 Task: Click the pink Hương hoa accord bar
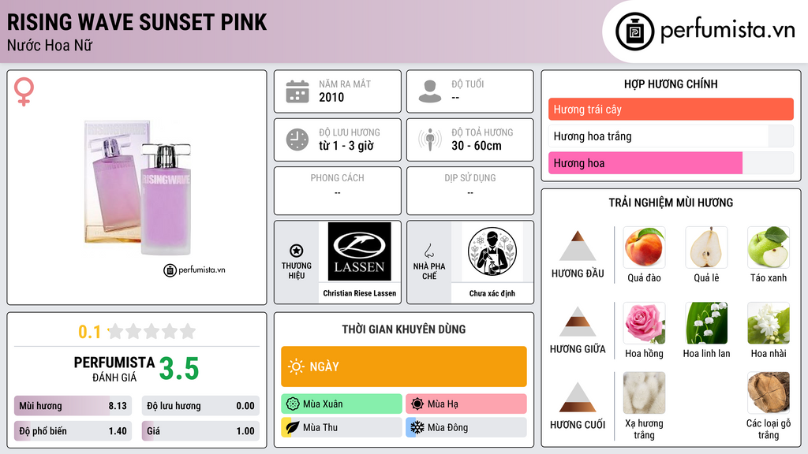click(671, 163)
